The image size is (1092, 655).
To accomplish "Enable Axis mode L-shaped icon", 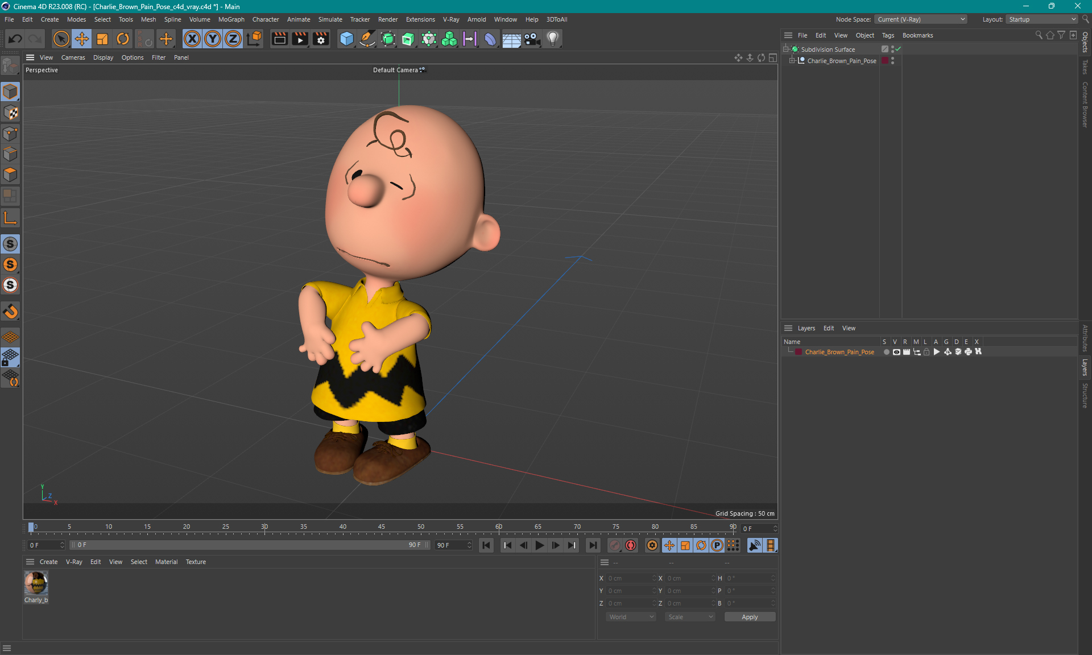I will coord(10,218).
